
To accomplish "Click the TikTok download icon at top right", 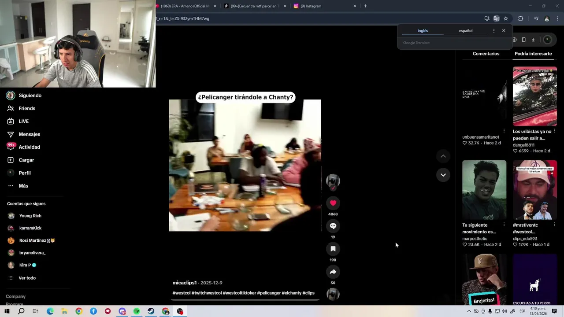I will click(x=533, y=40).
